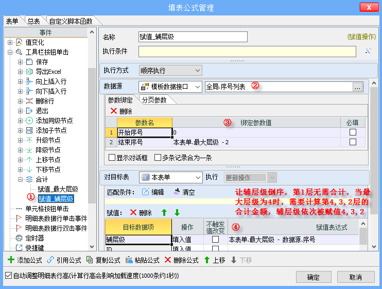
Task: Click the red X 删除 in 参数绑定
Action: 121,111
